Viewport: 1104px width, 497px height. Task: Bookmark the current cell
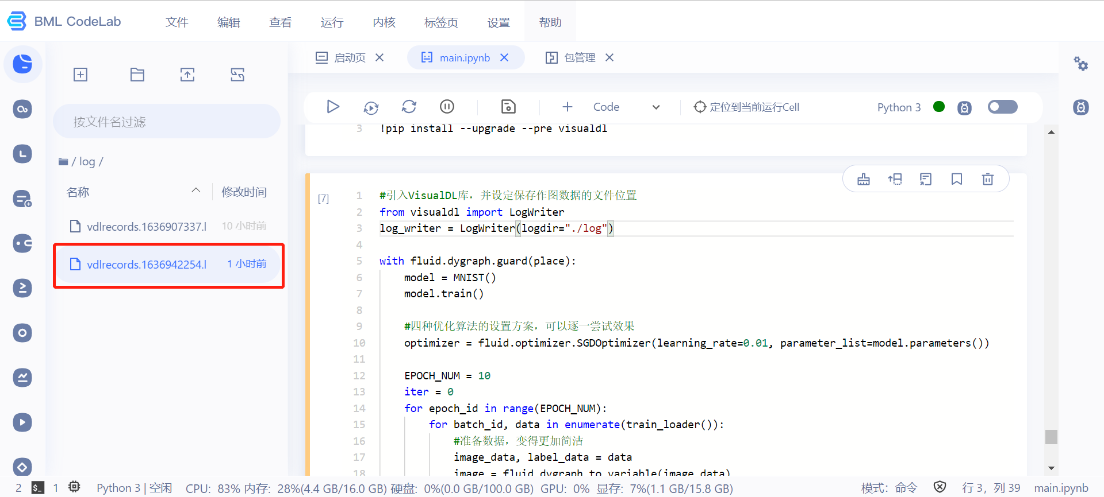point(957,179)
